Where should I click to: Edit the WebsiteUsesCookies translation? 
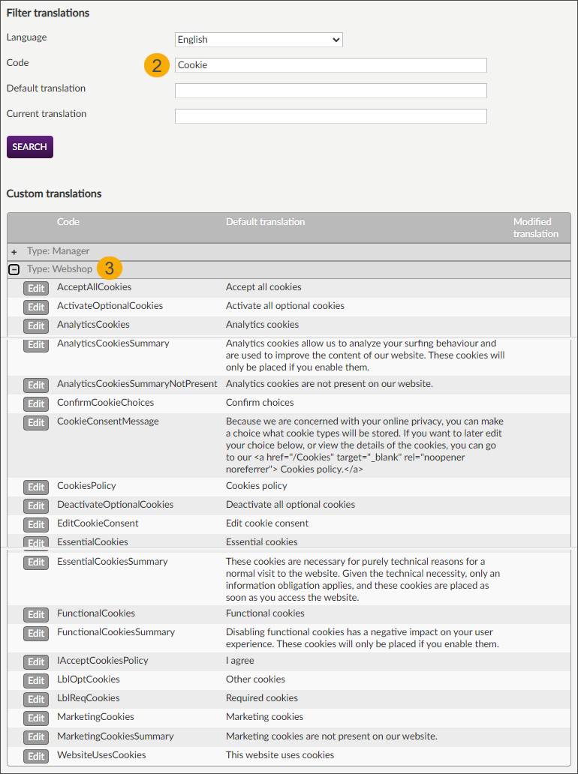[x=36, y=756]
